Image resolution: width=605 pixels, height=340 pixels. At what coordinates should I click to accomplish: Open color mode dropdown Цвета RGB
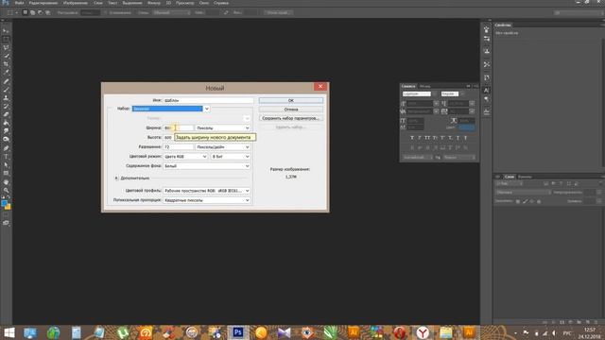coord(185,157)
